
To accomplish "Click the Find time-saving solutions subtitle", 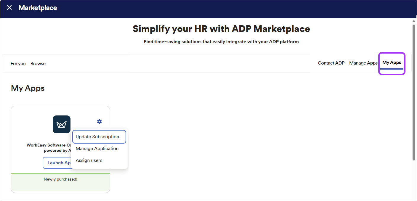I will point(221,42).
